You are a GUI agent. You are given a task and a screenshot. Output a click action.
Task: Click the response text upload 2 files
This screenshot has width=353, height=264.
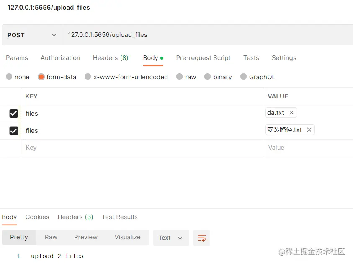tap(57, 256)
